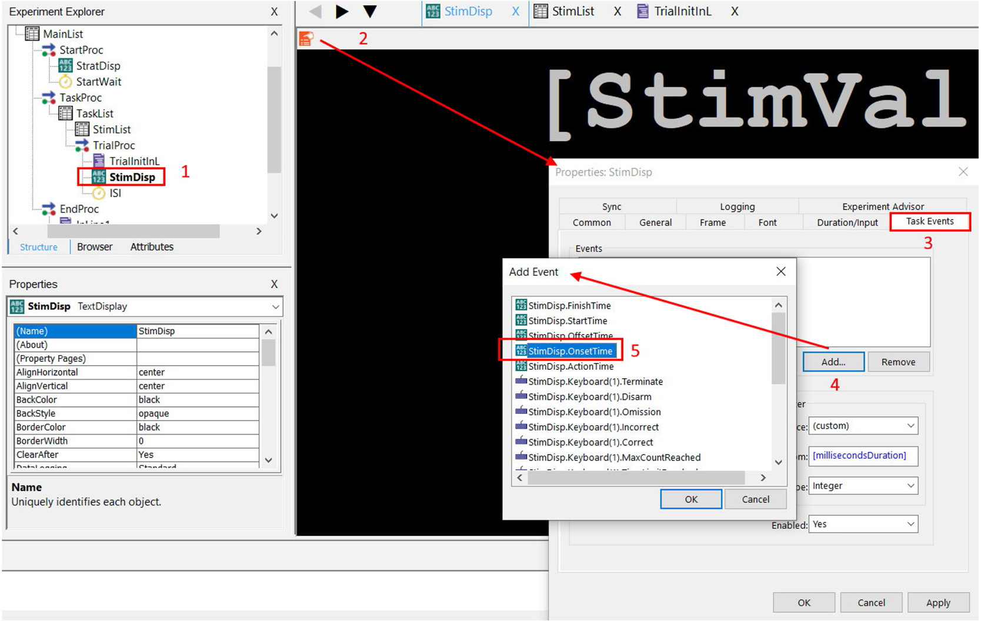Open the Enabled dropdown set to Yes
This screenshot has height=621, width=981.
(862, 524)
